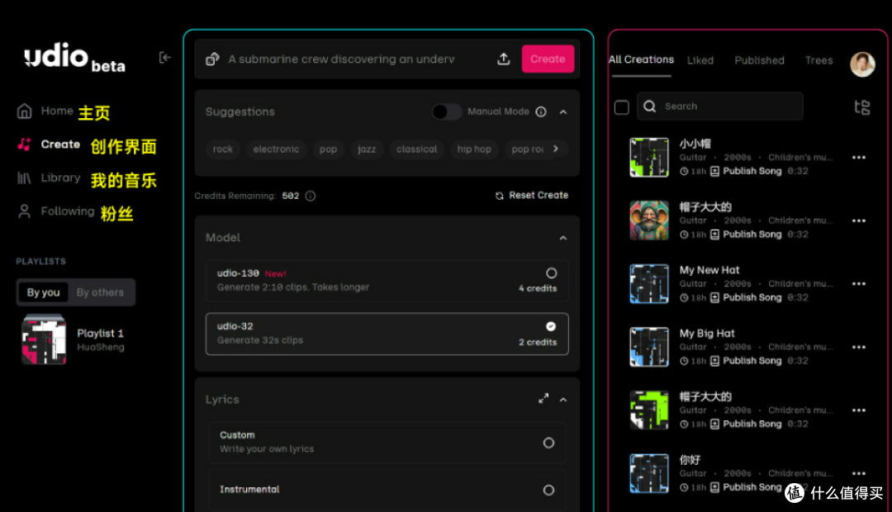Image resolution: width=892 pixels, height=512 pixels.
Task: Select the jazz suggestion tag
Action: [x=367, y=149]
